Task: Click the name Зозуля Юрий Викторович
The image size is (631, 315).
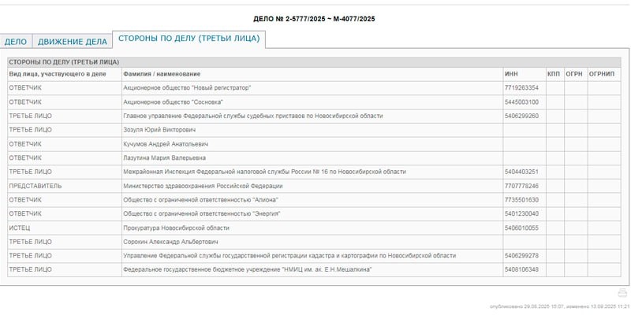Action: point(160,130)
